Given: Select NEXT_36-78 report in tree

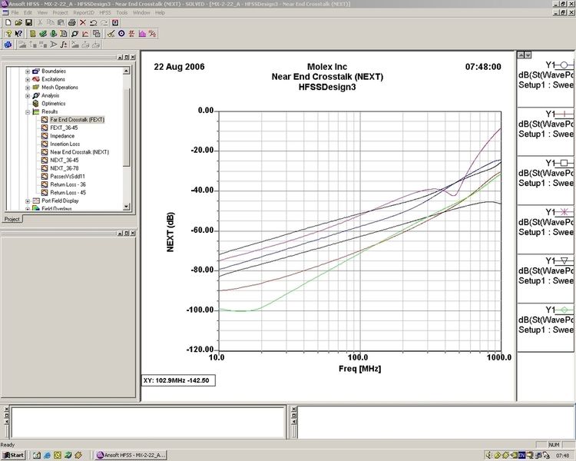Looking at the screenshot, I should click(x=65, y=168).
